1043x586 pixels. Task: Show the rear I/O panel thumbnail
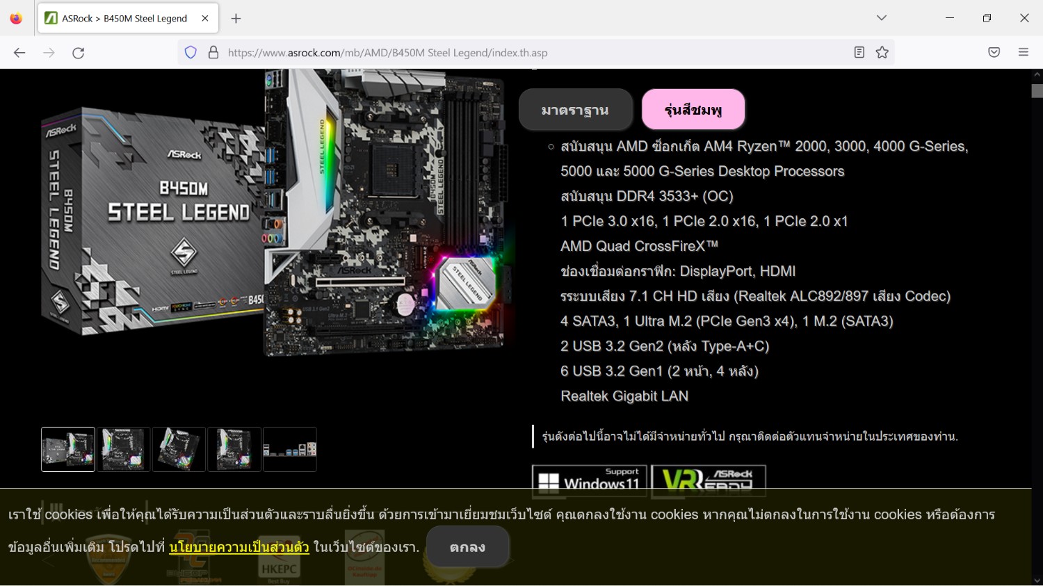(x=290, y=449)
